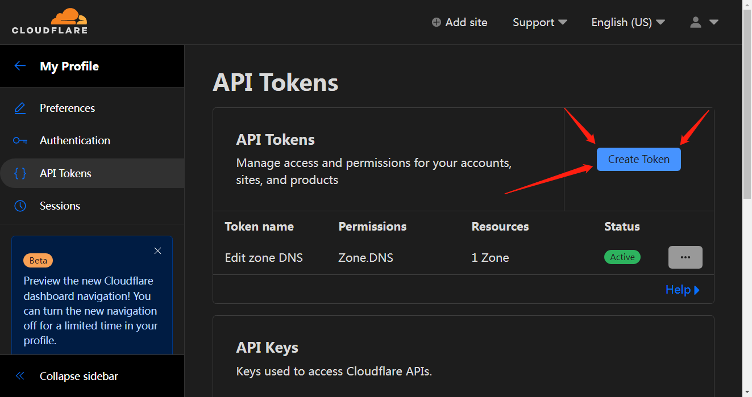The height and width of the screenshot is (397, 752).
Task: Click the My Profile heading
Action: pos(69,66)
